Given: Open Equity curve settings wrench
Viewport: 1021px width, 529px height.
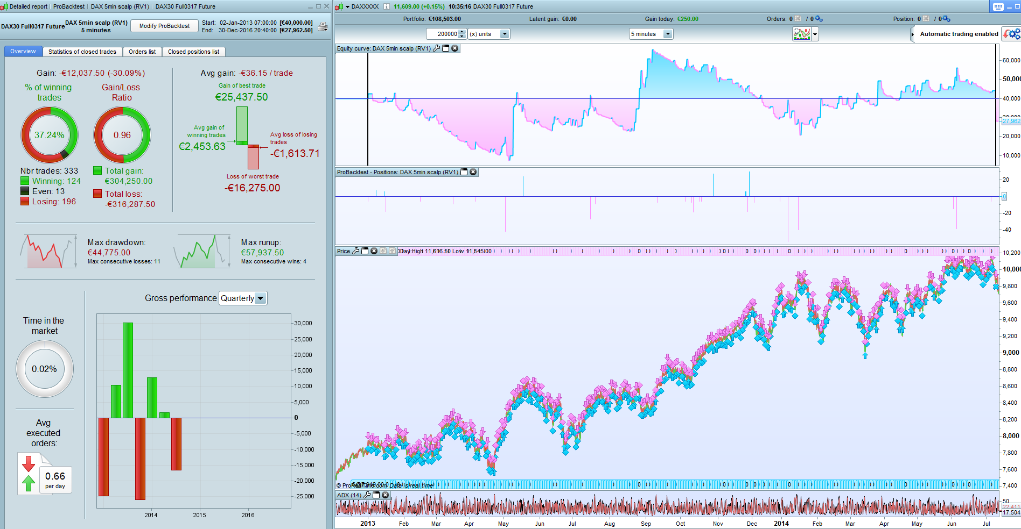Looking at the screenshot, I should tap(437, 48).
